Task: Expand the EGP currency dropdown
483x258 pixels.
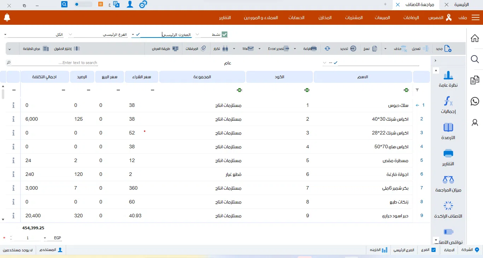Action: [45, 238]
